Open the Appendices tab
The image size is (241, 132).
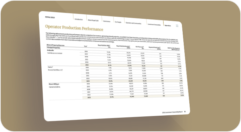pyautogui.click(x=168, y=25)
